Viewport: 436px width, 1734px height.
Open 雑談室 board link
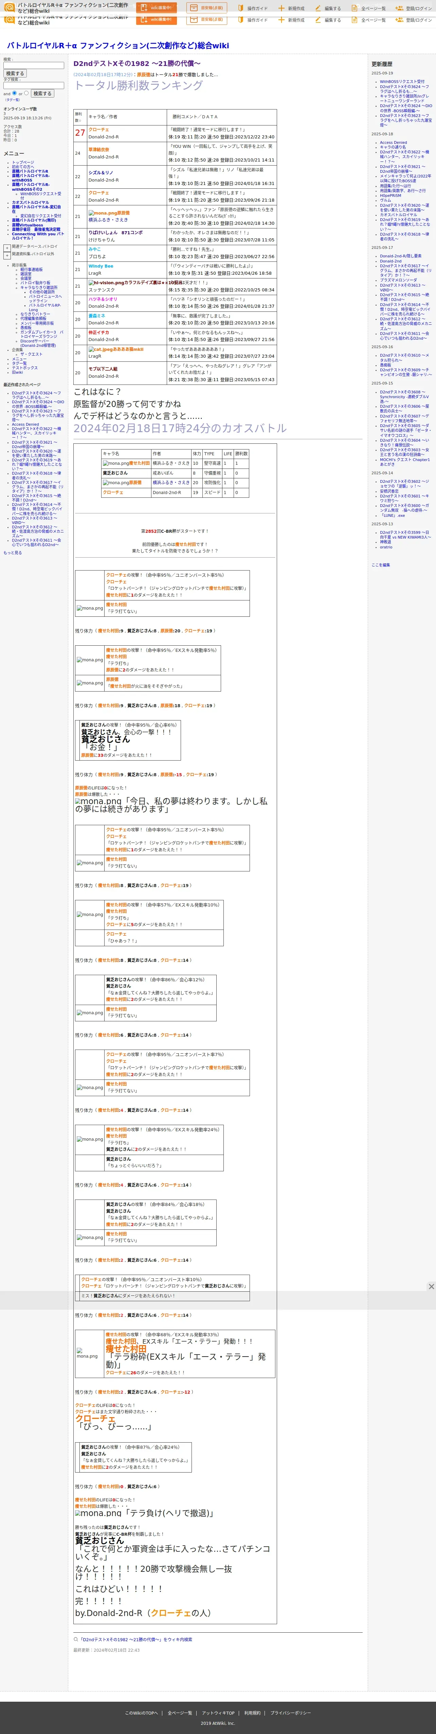coord(25,274)
